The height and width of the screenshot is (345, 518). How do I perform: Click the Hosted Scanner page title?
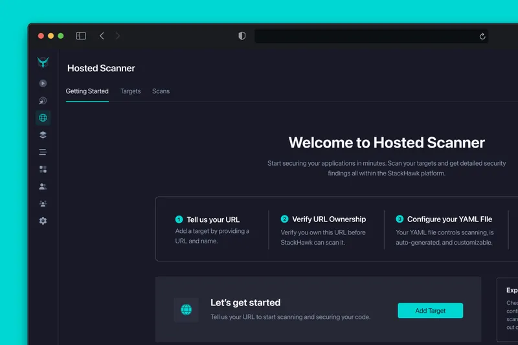coord(101,69)
